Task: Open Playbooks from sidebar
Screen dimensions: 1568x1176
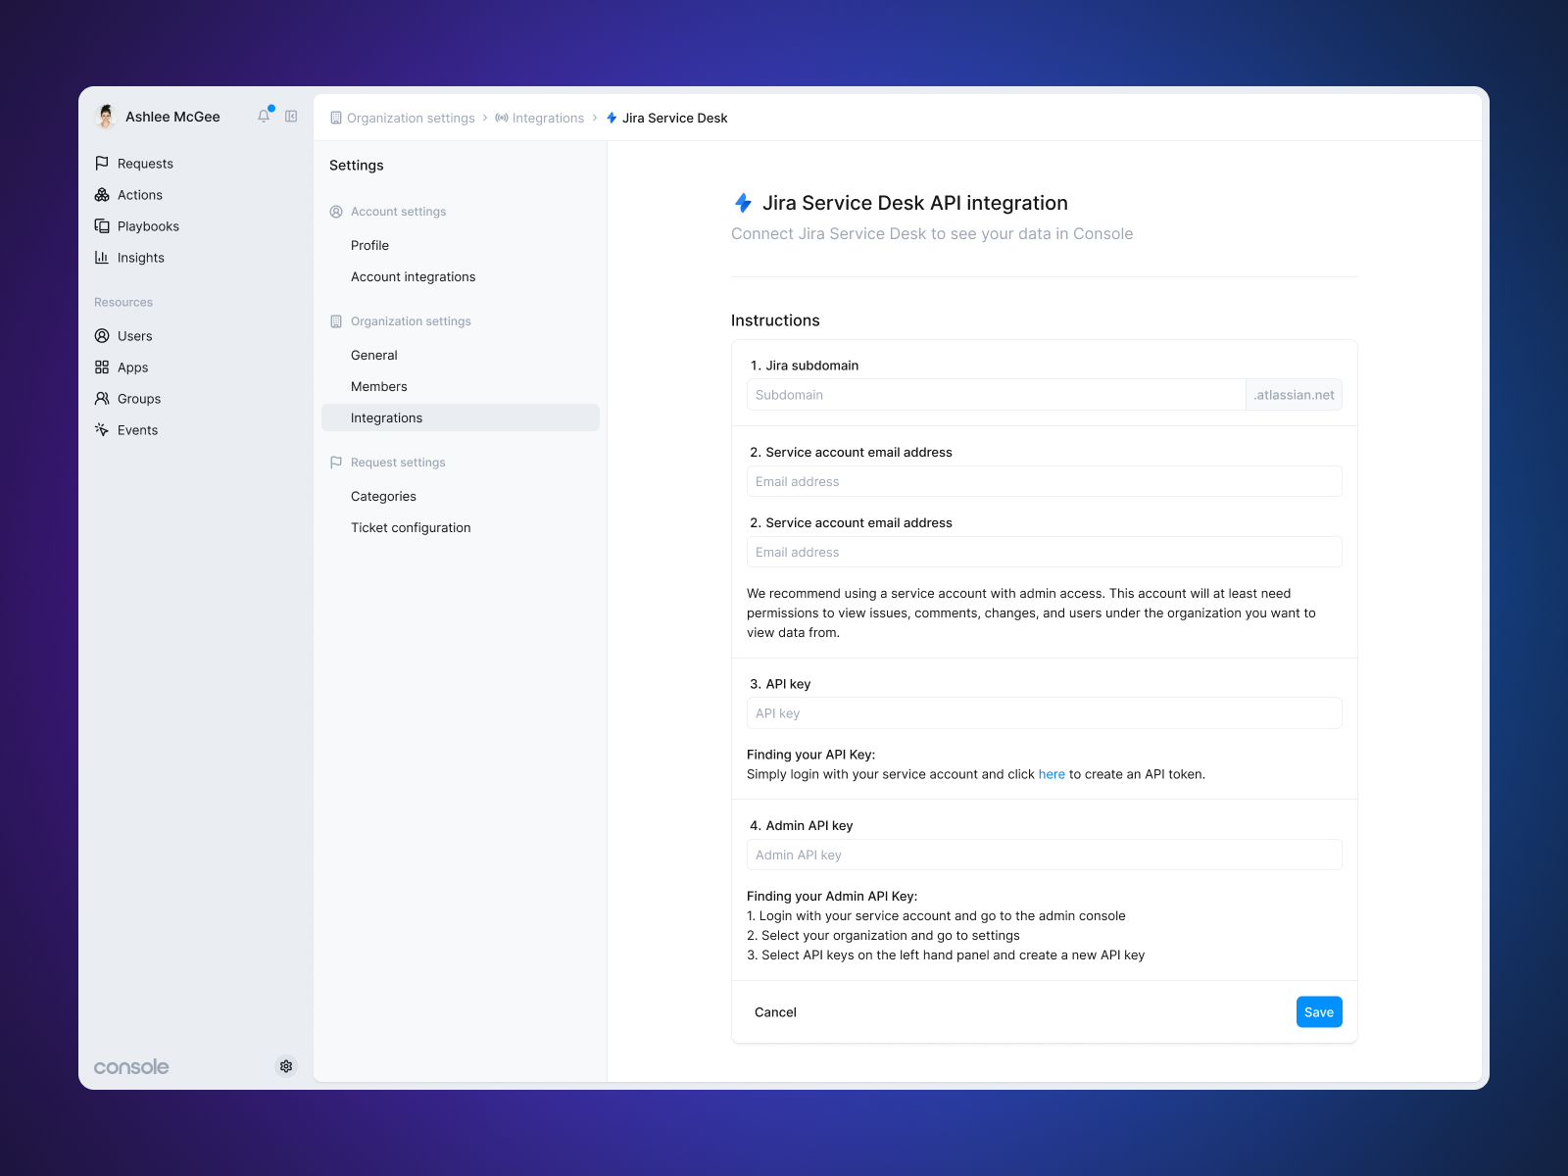Action: [148, 226]
